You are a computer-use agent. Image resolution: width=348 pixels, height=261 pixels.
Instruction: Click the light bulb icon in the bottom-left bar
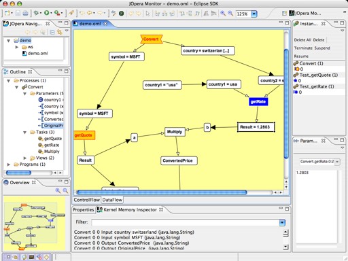point(24,257)
